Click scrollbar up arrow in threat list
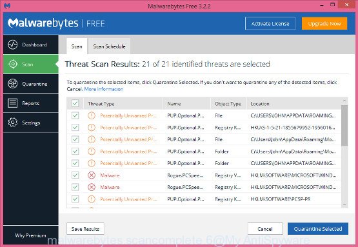The width and height of the screenshot is (358, 247). pos(344,101)
